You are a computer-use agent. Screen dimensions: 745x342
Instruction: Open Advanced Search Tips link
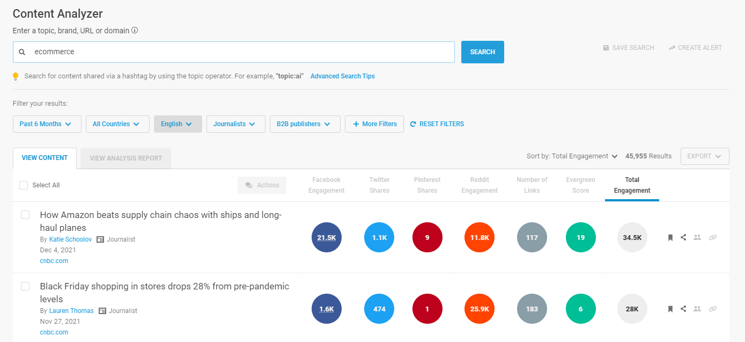(343, 76)
